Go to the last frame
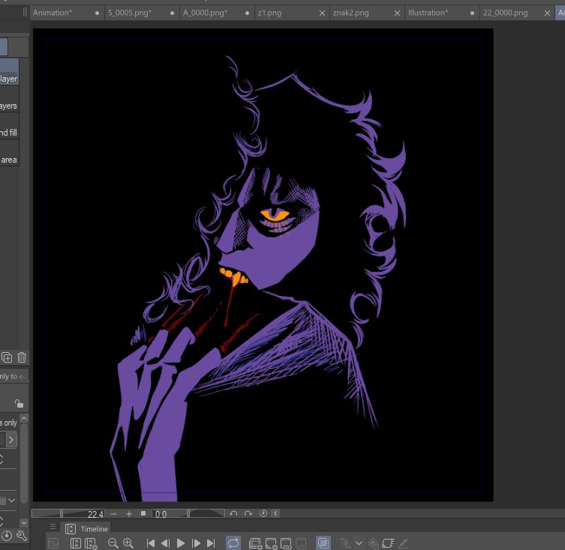The image size is (565, 550). click(211, 543)
